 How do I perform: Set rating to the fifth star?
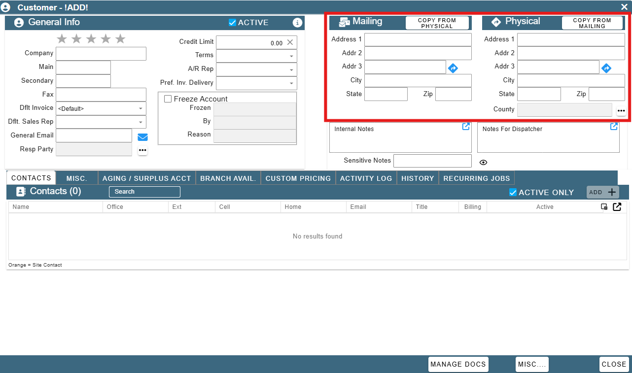[x=120, y=39]
